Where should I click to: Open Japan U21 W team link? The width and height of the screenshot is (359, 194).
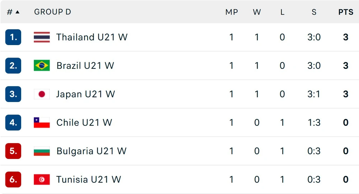tap(86, 94)
